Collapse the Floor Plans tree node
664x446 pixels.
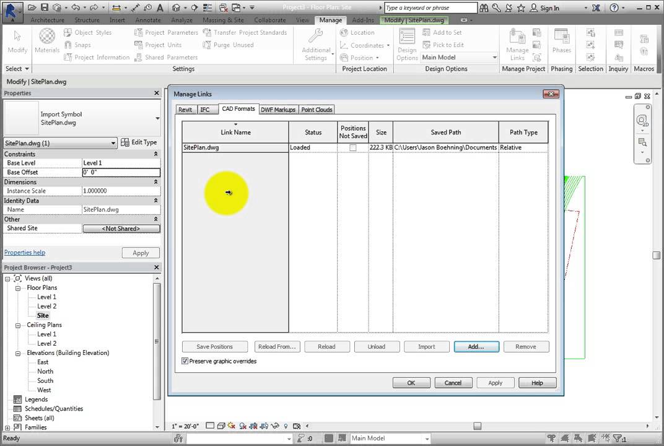[x=18, y=288]
